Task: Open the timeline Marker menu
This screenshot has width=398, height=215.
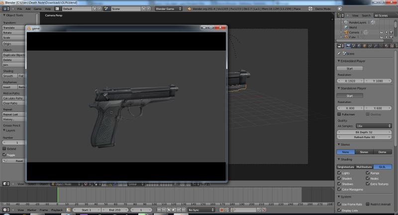Action: coord(32,210)
